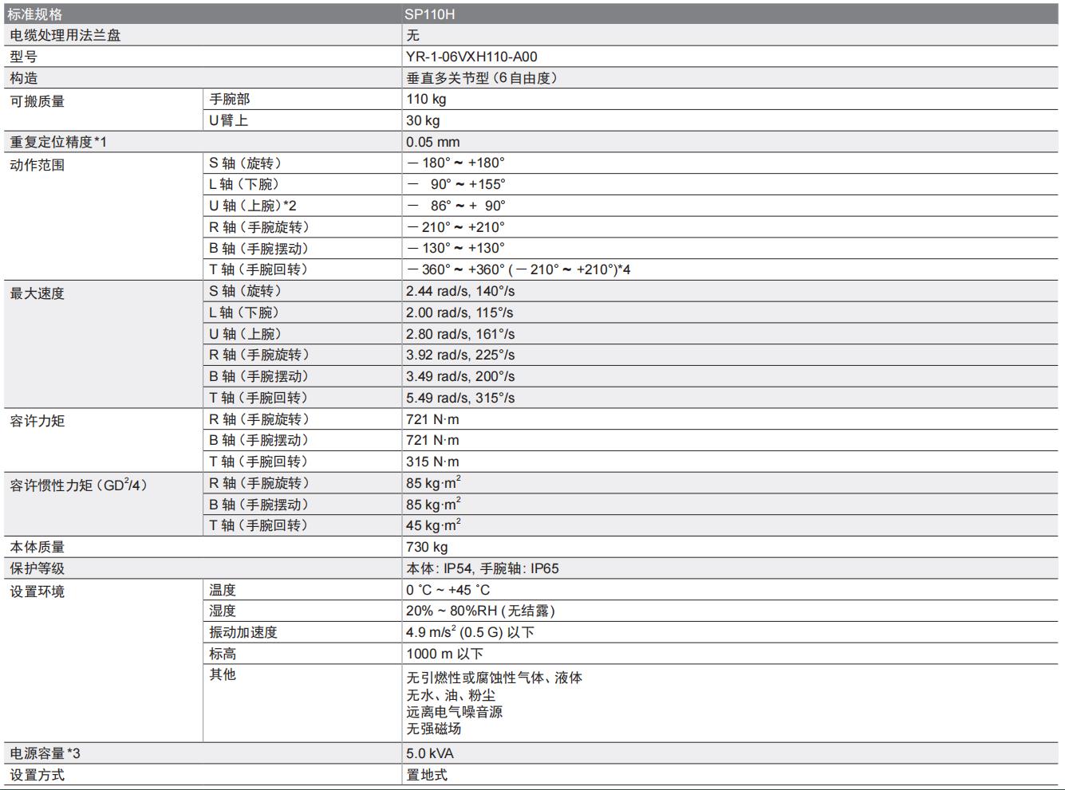
Task: Select the T-axis range starting '-360° ~ +360°'
Action: pyautogui.click(x=518, y=269)
